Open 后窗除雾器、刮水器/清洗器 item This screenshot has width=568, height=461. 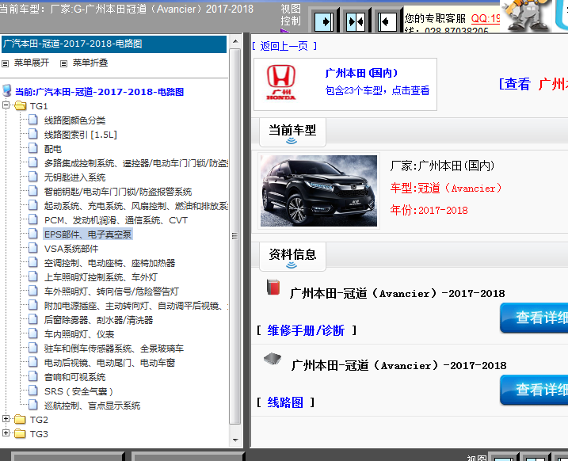point(98,320)
